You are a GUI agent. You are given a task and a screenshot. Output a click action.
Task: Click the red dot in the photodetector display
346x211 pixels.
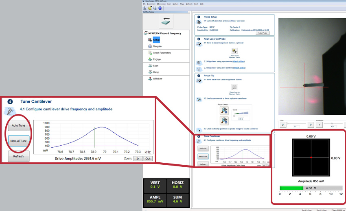click(x=311, y=157)
